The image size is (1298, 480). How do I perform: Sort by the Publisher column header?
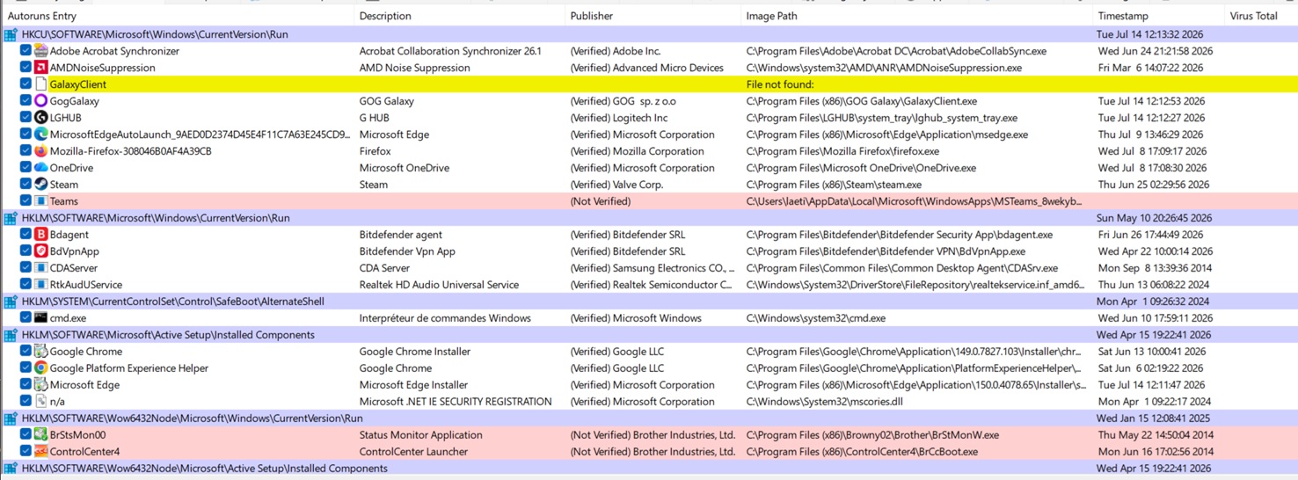[653, 16]
